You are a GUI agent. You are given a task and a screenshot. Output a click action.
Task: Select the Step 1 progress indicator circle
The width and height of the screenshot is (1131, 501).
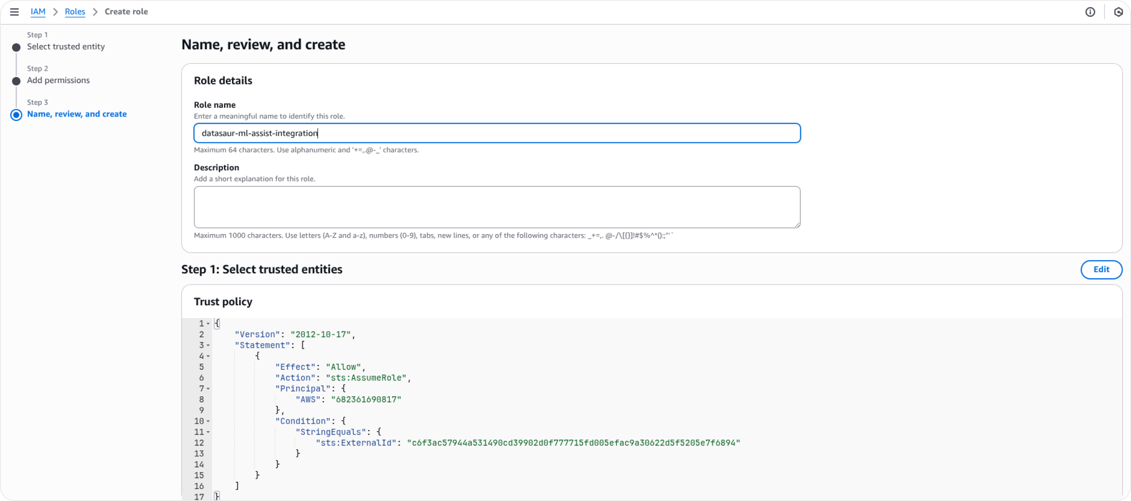pyautogui.click(x=16, y=47)
